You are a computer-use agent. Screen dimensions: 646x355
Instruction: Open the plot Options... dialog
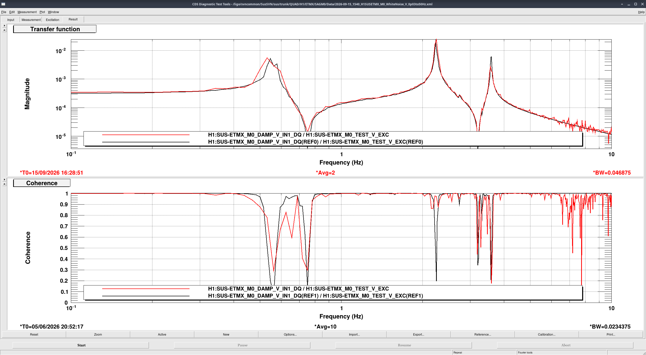click(290, 334)
